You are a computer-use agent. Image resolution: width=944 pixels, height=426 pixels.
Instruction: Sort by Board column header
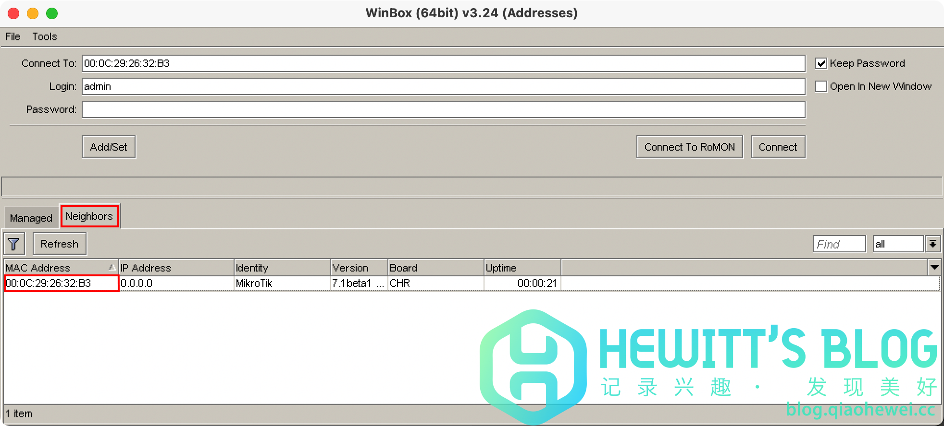tap(436, 267)
